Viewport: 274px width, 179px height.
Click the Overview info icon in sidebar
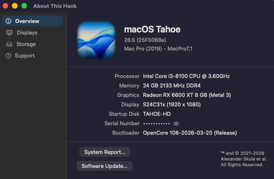click(x=8, y=21)
